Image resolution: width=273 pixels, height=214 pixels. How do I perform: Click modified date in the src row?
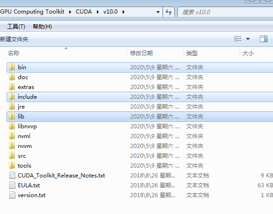click(155, 155)
